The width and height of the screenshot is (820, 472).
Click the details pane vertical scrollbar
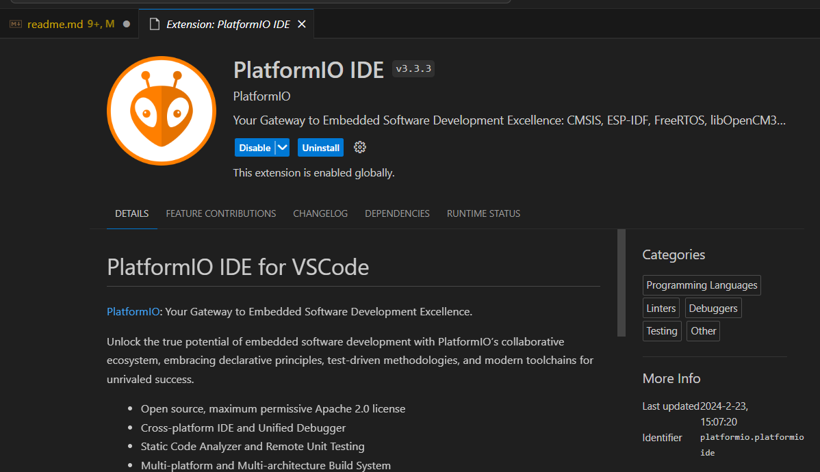(622, 283)
